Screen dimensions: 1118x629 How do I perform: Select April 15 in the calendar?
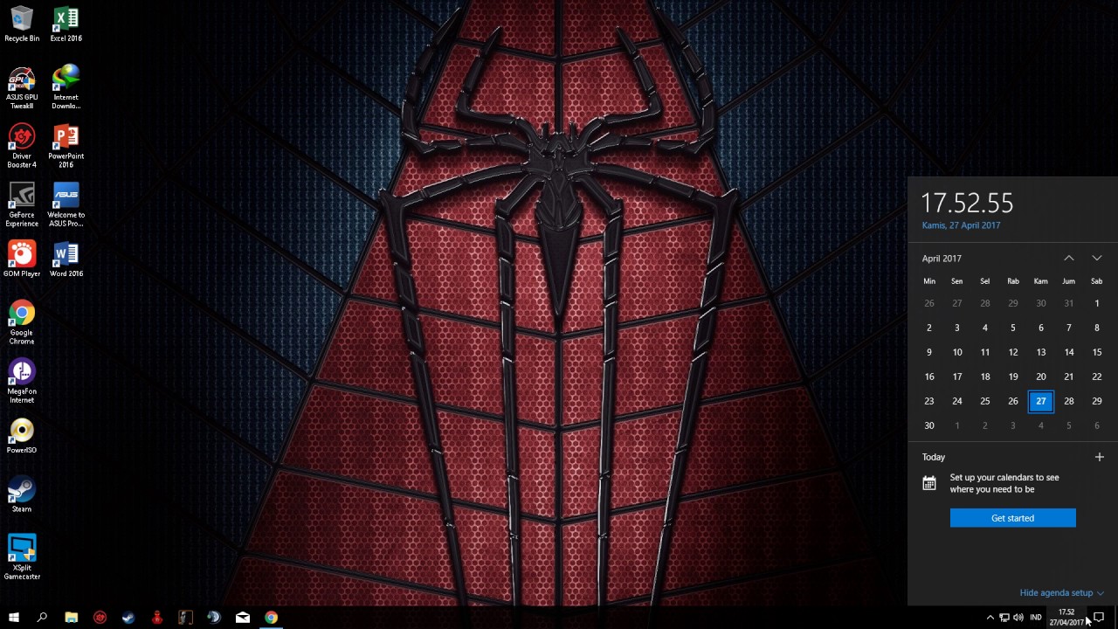[1097, 352]
